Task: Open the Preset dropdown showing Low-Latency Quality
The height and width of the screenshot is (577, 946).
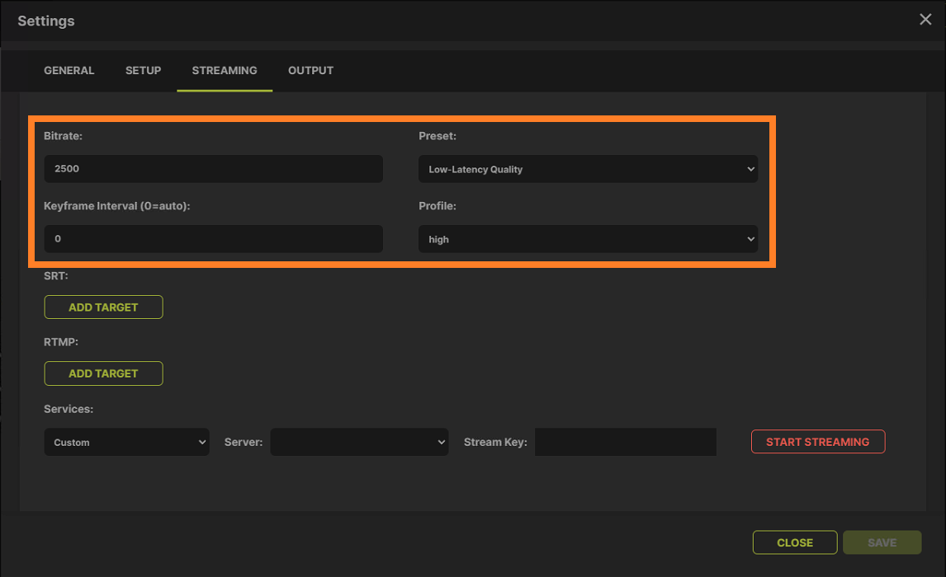Action: (x=588, y=169)
